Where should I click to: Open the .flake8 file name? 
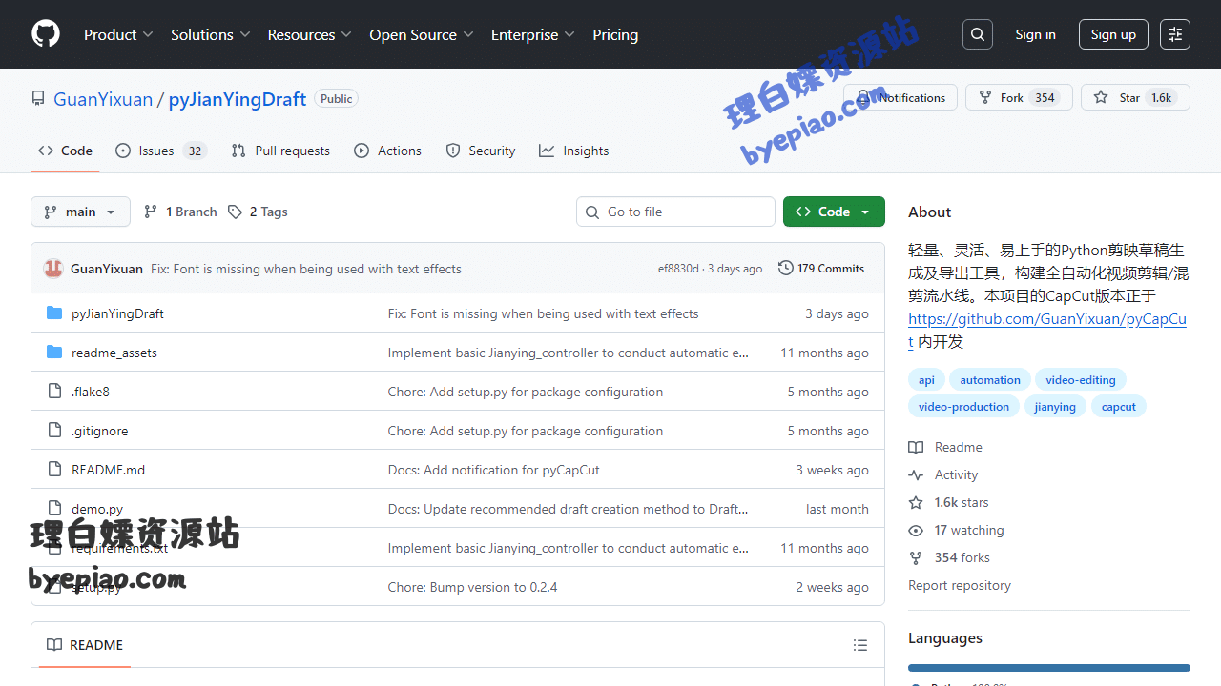click(x=91, y=392)
